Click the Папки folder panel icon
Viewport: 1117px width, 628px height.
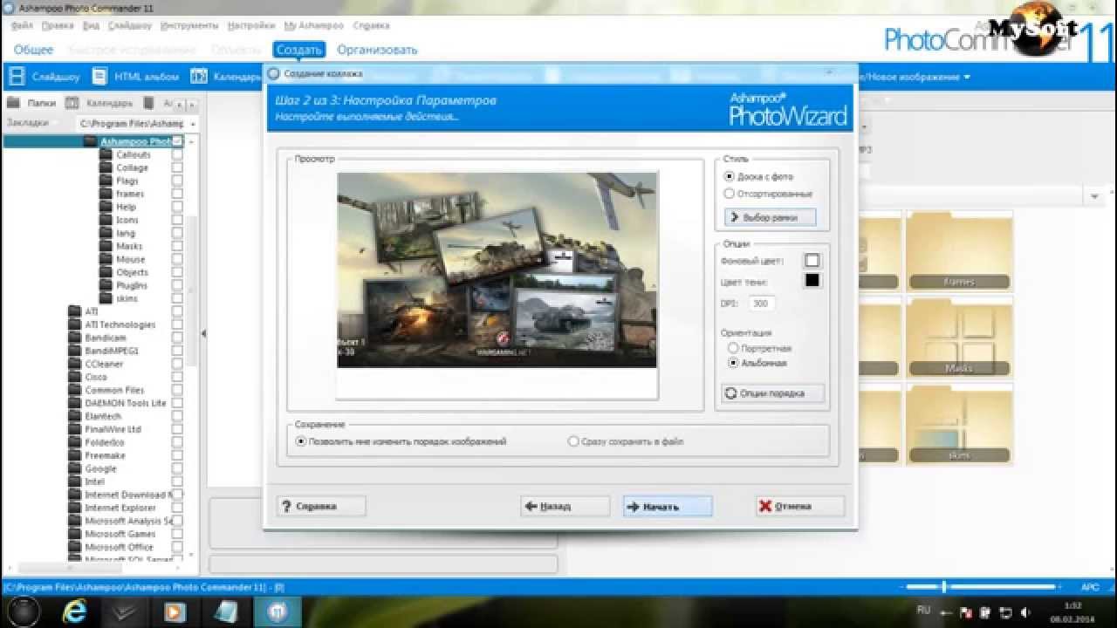tap(13, 102)
